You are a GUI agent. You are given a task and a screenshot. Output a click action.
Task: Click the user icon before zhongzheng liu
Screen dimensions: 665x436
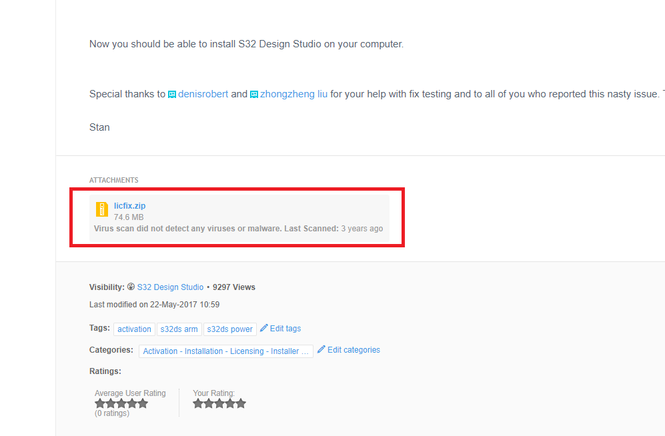tap(254, 95)
